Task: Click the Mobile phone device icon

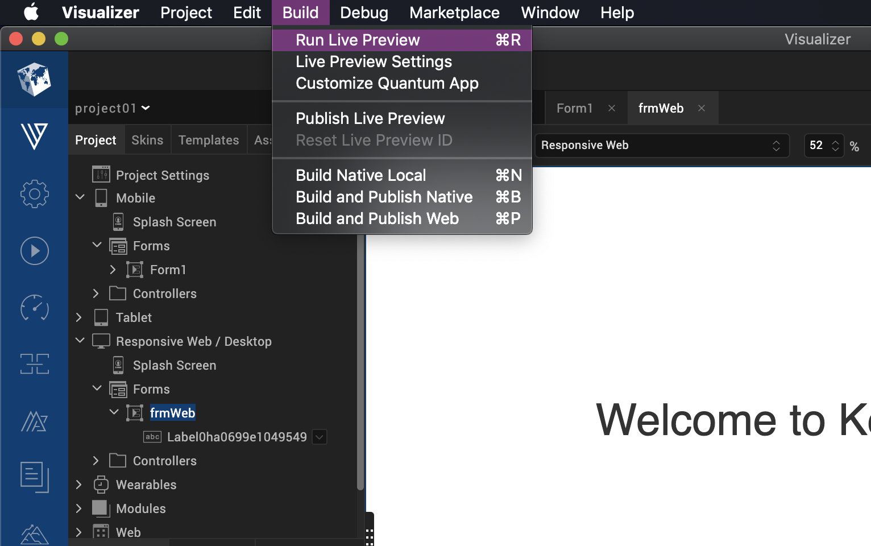Action: click(101, 198)
